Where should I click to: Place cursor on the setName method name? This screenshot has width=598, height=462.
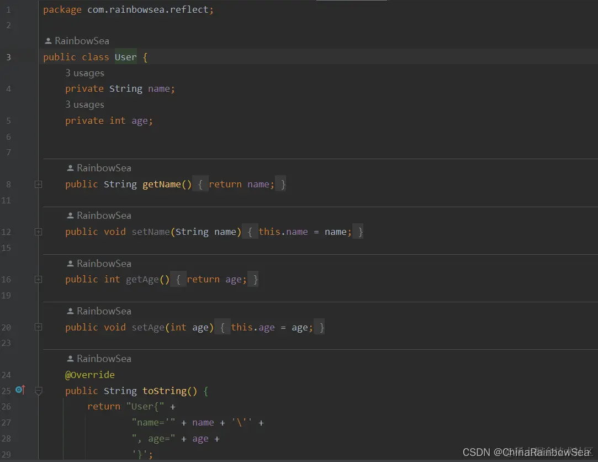click(x=151, y=232)
